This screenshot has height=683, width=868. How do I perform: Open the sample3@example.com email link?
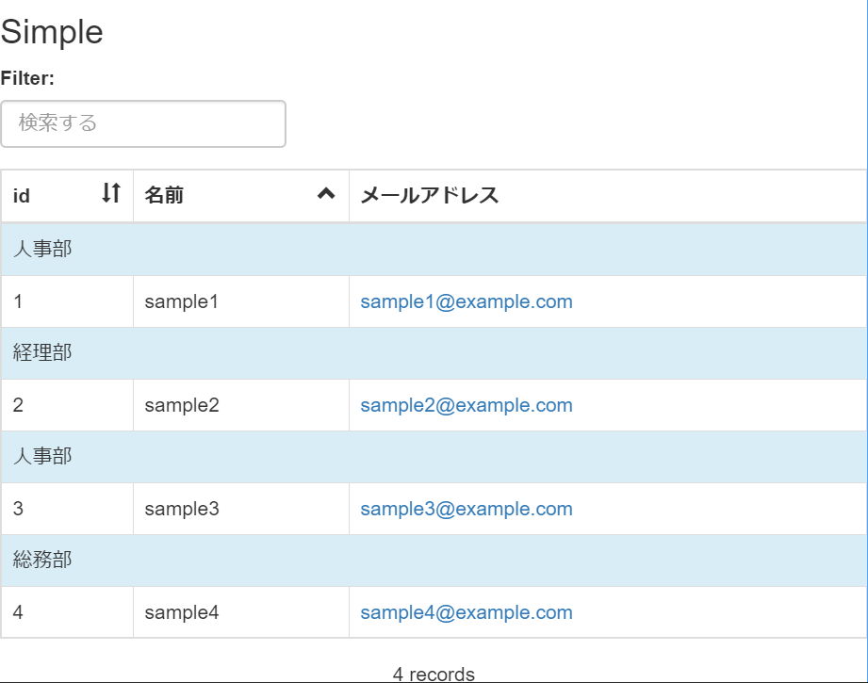[467, 509]
